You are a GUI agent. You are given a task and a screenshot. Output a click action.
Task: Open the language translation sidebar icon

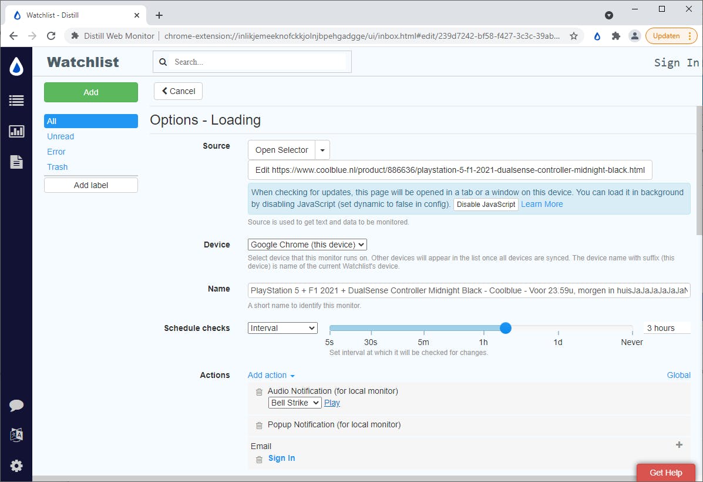(x=16, y=435)
